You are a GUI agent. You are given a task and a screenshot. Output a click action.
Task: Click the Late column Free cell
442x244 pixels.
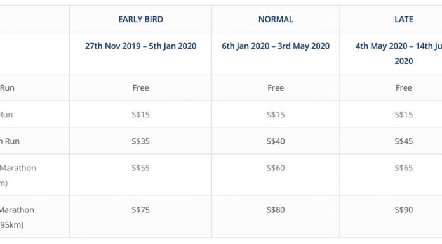[x=404, y=88]
